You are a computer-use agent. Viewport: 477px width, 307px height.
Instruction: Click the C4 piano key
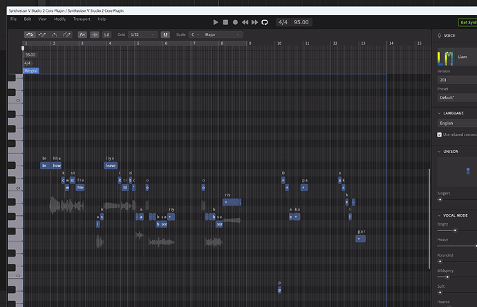coord(15,188)
